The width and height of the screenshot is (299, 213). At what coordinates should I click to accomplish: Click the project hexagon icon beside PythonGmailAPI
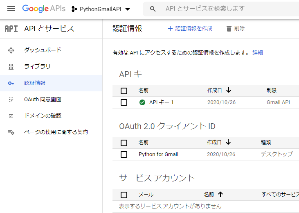click(74, 9)
